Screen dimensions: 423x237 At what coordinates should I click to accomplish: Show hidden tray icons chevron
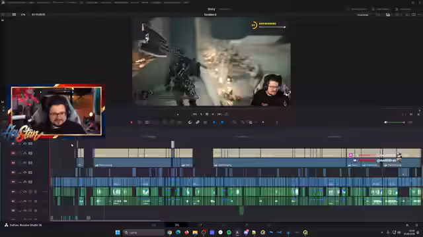click(x=382, y=232)
